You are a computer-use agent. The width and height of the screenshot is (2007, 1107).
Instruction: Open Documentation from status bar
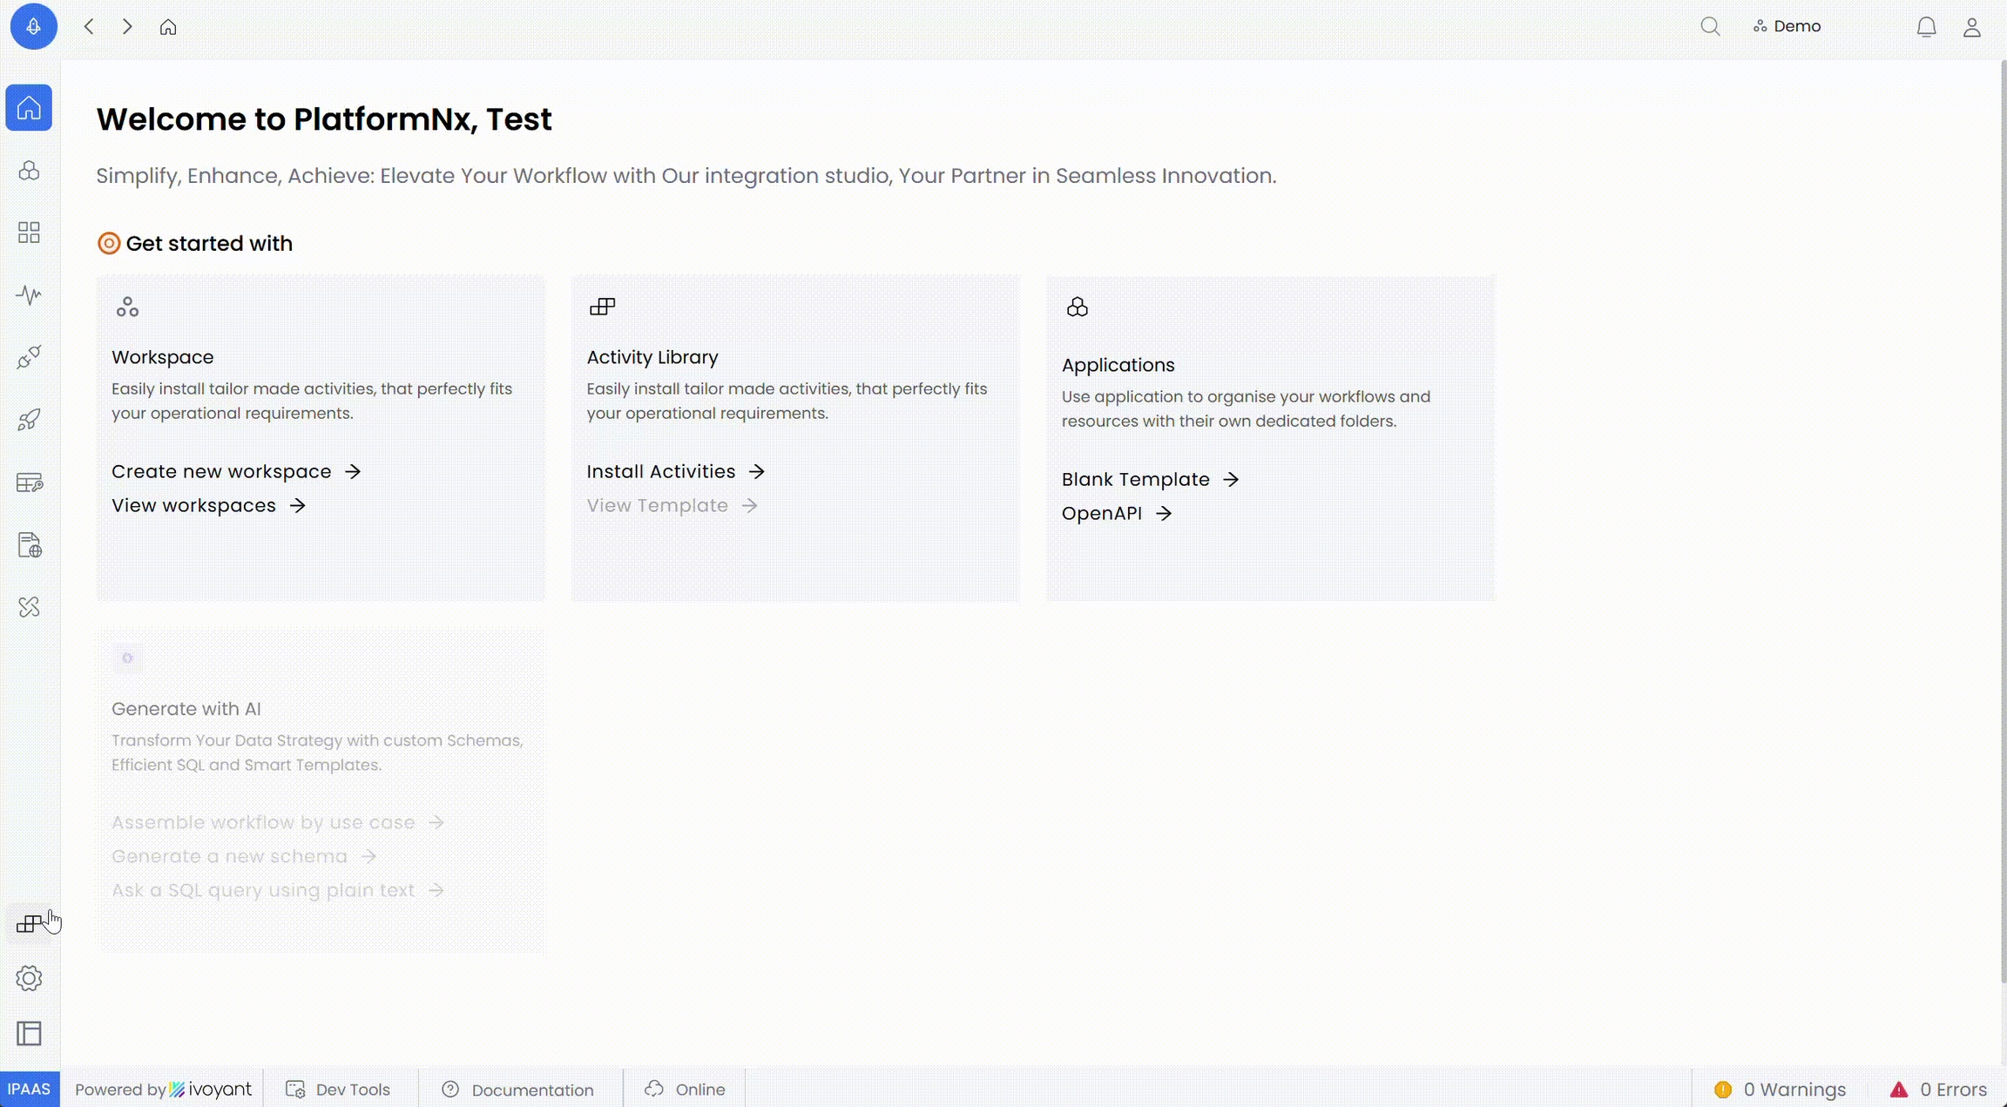tap(518, 1090)
